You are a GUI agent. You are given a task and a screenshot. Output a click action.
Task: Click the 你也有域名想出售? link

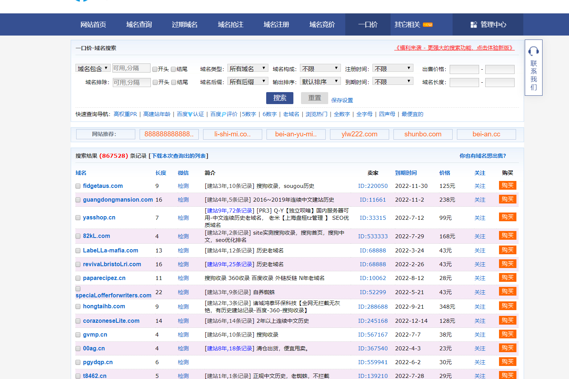pos(483,156)
